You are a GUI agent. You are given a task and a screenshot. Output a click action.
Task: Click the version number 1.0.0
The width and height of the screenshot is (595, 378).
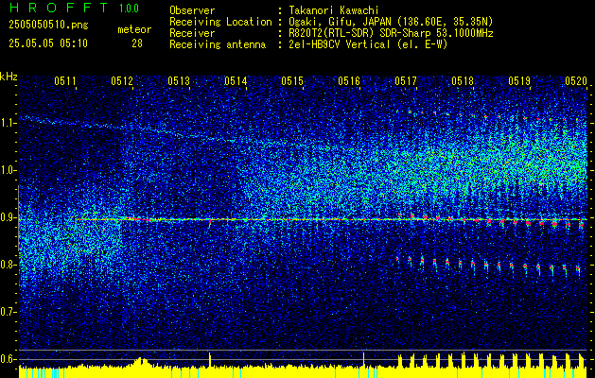[129, 9]
